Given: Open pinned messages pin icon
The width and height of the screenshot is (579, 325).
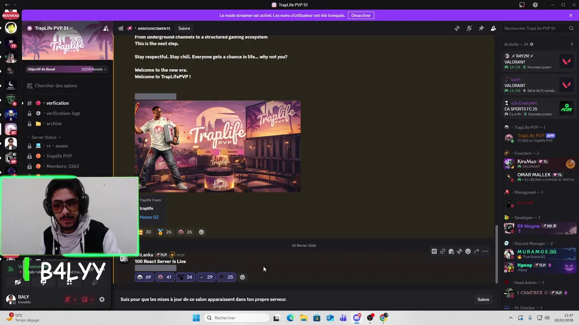Looking at the screenshot, I should coord(481,28).
